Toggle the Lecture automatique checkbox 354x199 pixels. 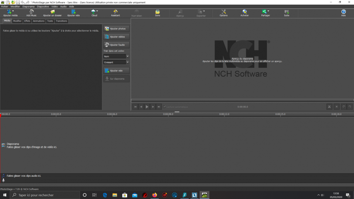[x=164, y=107]
